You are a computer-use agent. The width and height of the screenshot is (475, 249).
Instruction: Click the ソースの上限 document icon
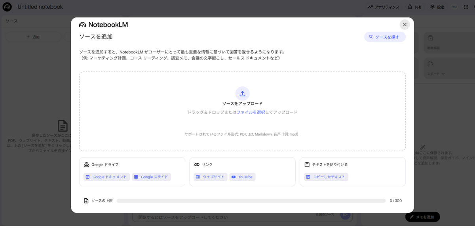coord(86,201)
